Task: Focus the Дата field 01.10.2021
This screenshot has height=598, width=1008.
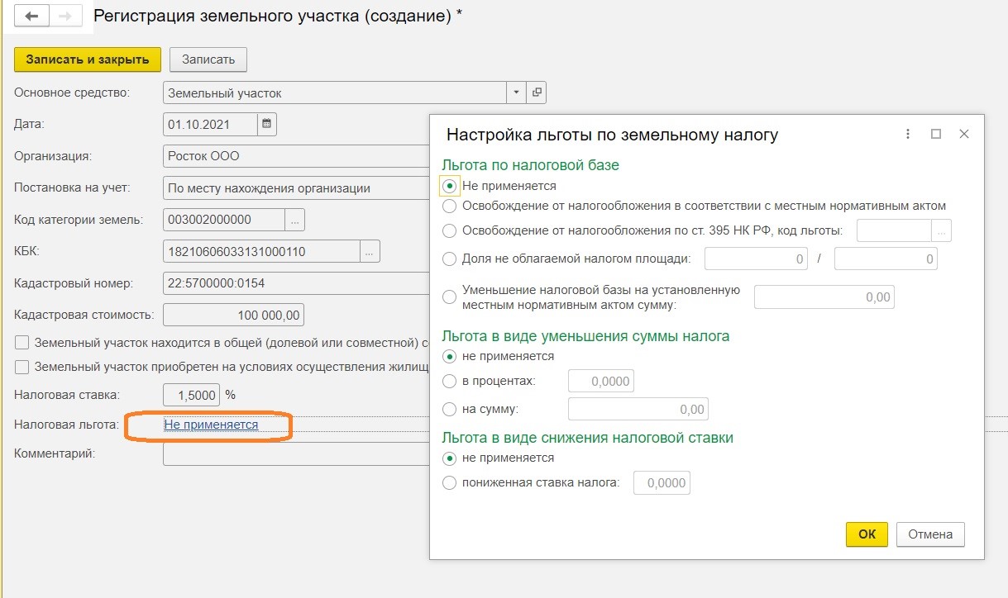Action: click(x=210, y=125)
